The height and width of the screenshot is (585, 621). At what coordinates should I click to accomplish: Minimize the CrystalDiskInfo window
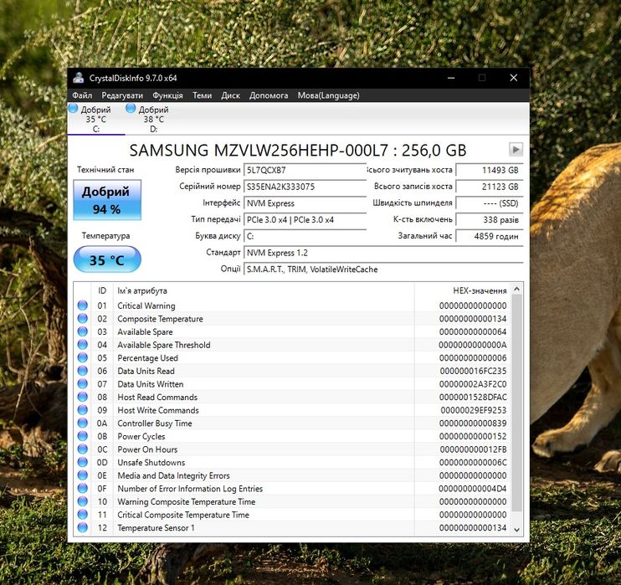click(451, 78)
